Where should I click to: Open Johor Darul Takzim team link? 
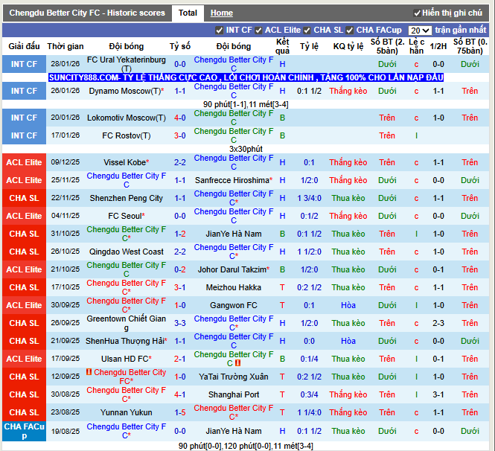232,269
